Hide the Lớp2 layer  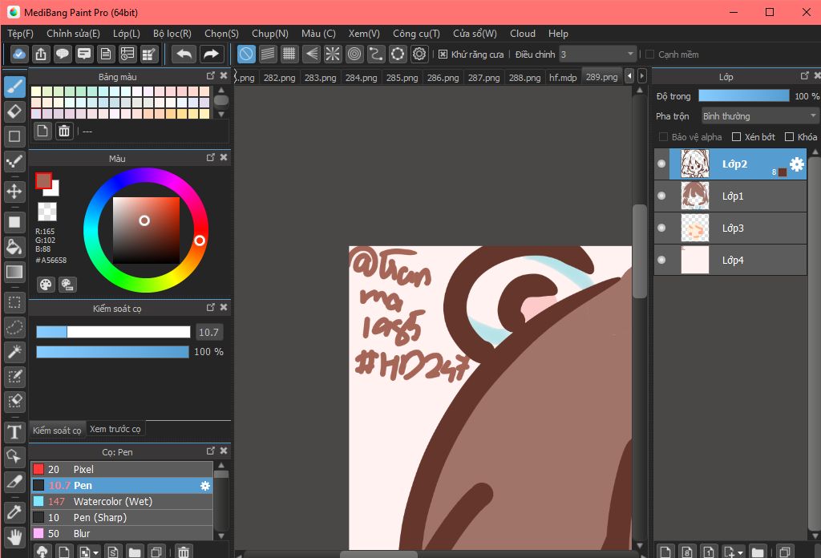click(661, 164)
